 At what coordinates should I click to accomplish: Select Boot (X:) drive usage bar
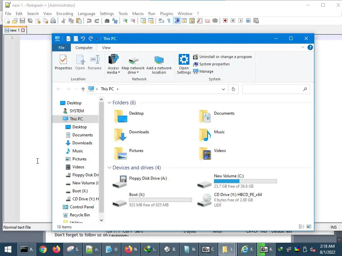coord(160,200)
